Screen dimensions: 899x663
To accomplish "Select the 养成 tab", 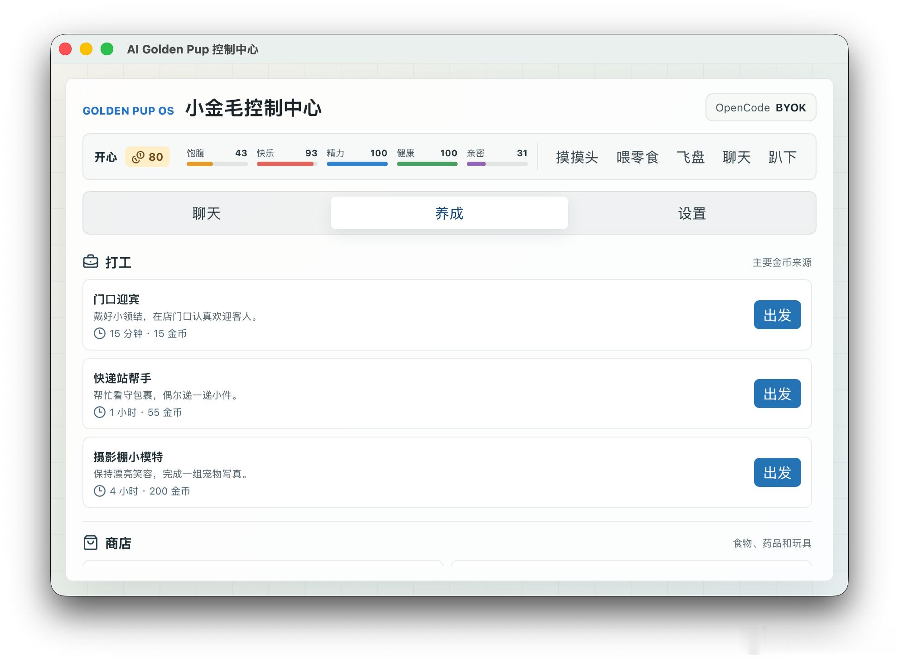I will pos(449,213).
